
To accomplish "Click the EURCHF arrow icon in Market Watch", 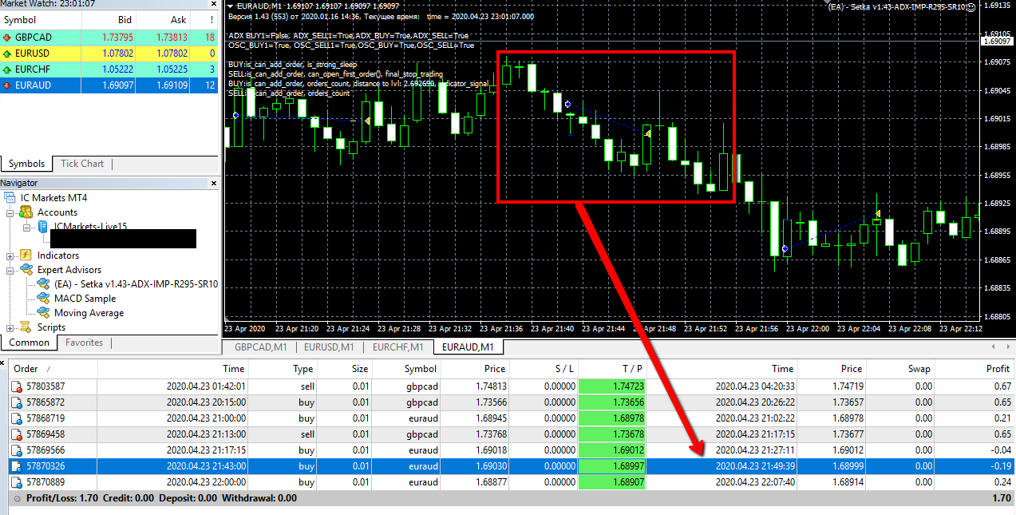I will click(x=7, y=69).
